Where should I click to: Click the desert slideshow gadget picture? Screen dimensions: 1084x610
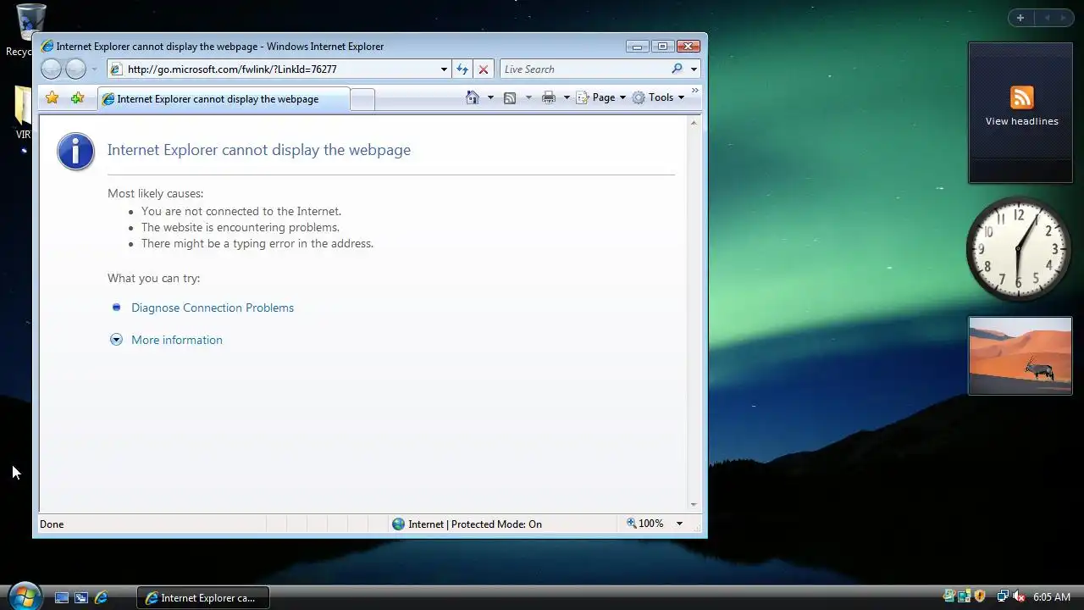click(1020, 356)
